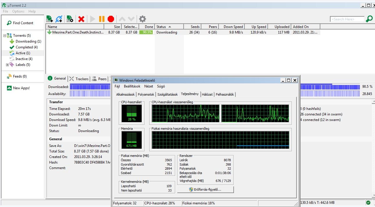Click Add Torrent from URL icon
This screenshot has width=375, height=207.
59,19
